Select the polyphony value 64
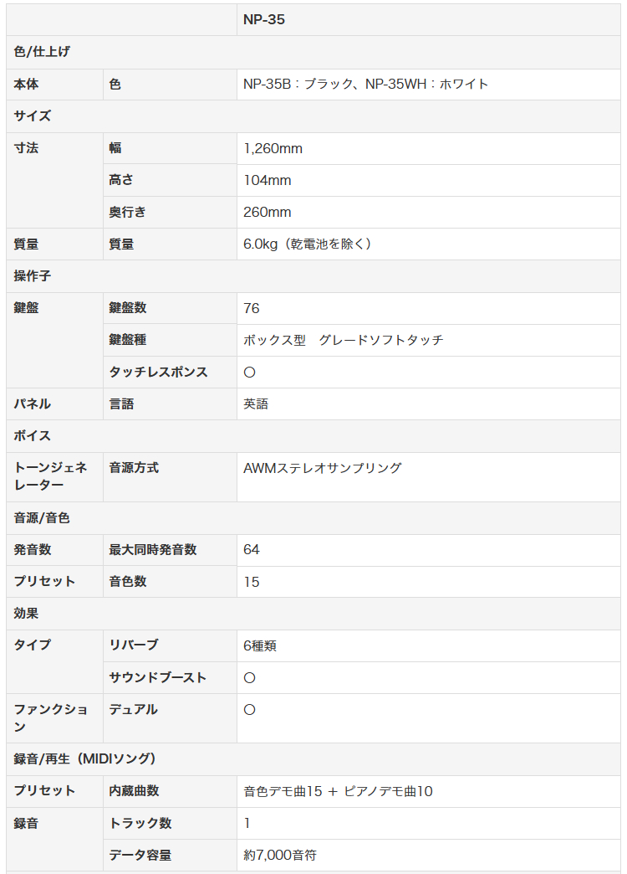The width and height of the screenshot is (627, 874). [251, 549]
